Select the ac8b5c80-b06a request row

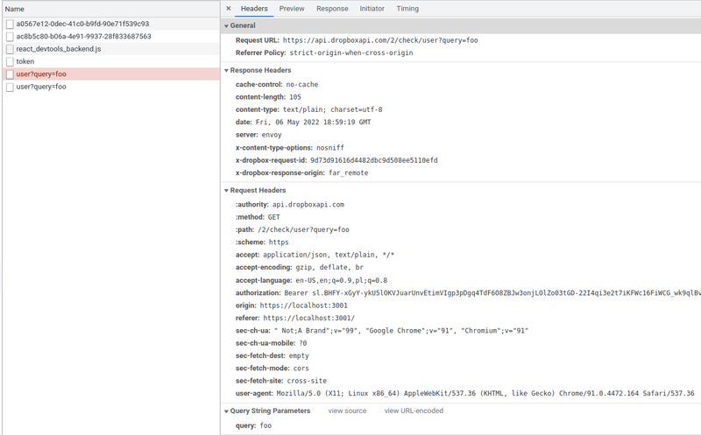click(x=83, y=37)
